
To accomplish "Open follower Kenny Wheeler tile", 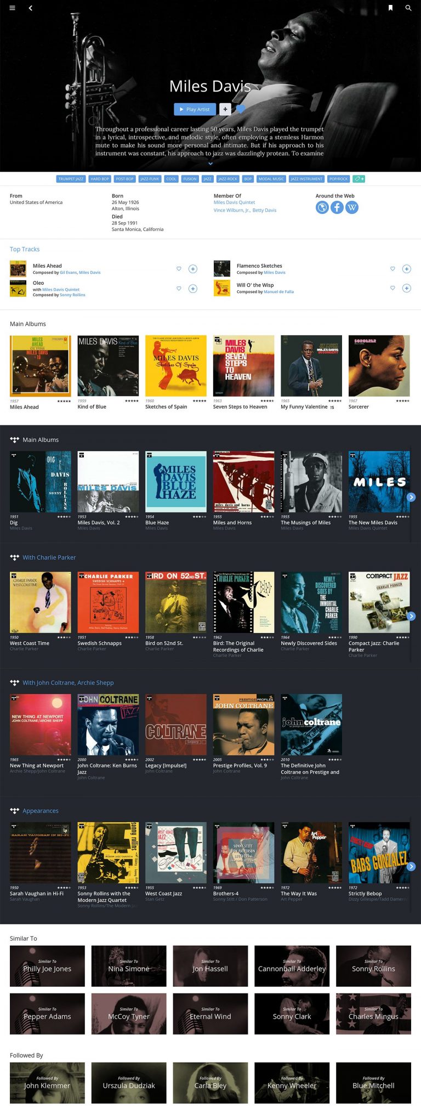I will click(292, 1083).
